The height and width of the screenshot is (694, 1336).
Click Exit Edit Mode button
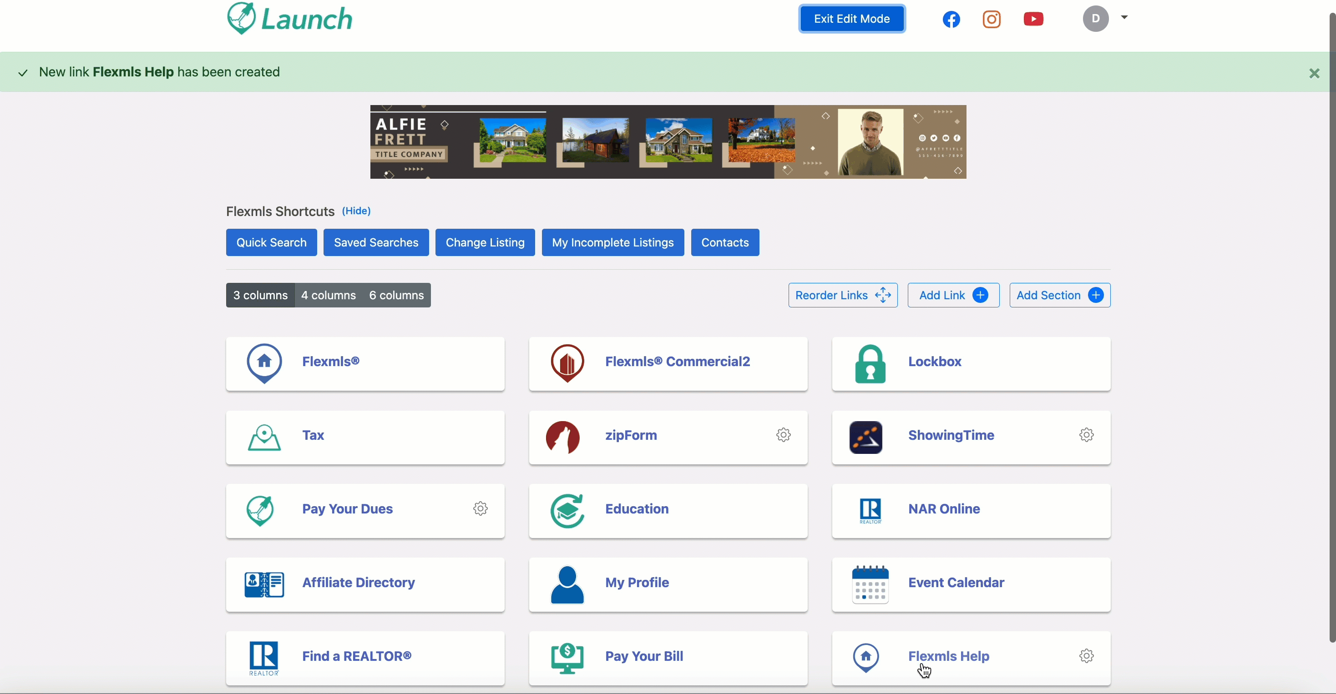pyautogui.click(x=851, y=19)
